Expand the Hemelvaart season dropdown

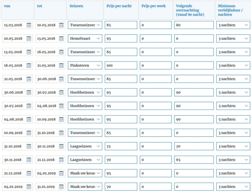click(85, 39)
